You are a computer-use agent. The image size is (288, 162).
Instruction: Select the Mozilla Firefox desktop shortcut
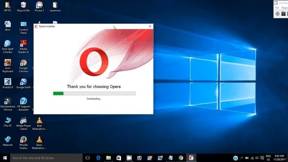(x=23, y=143)
